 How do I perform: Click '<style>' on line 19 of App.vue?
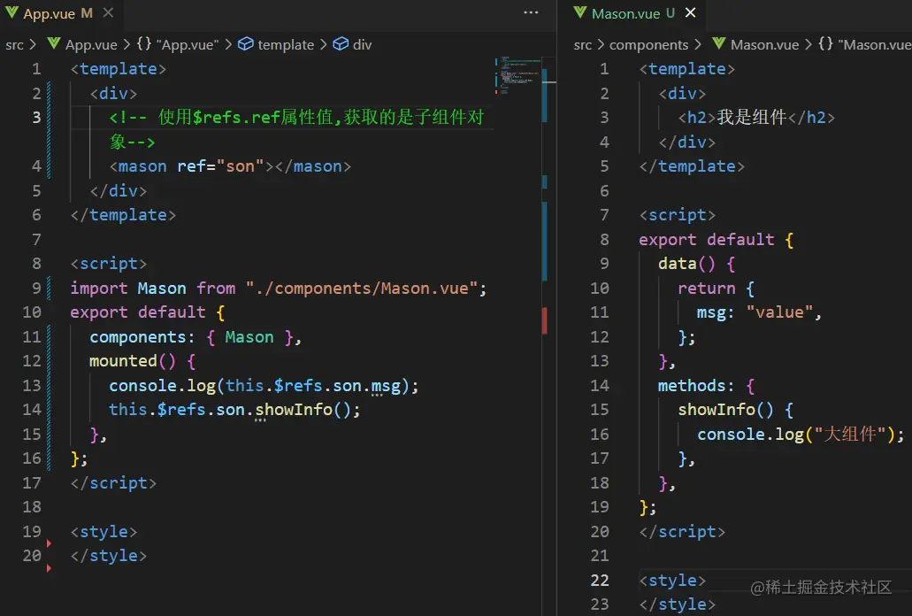pos(103,532)
